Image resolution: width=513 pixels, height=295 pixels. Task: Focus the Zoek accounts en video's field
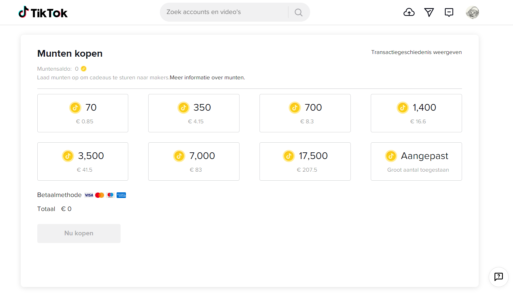coord(223,12)
